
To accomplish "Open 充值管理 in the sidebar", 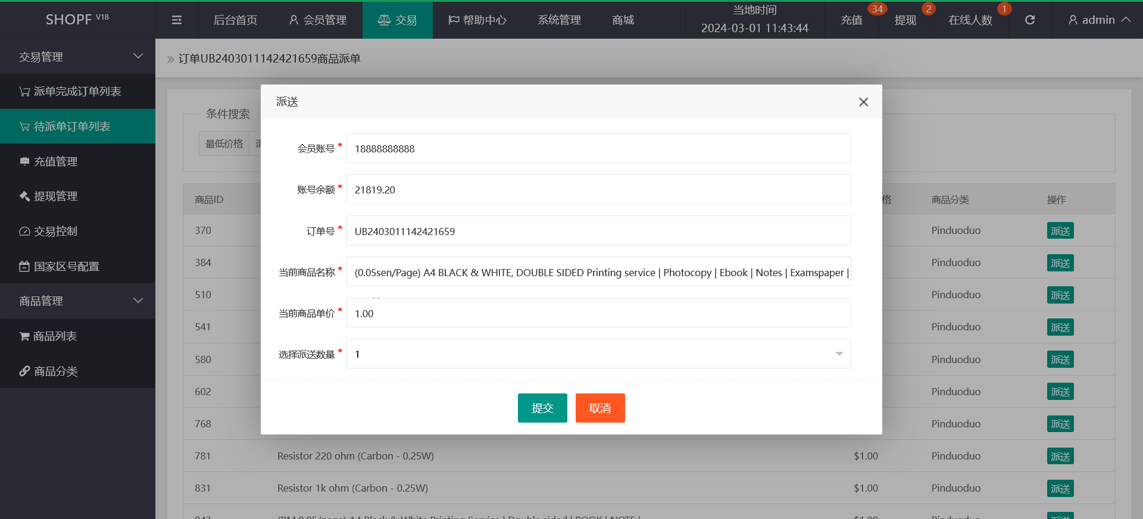I will 55,161.
